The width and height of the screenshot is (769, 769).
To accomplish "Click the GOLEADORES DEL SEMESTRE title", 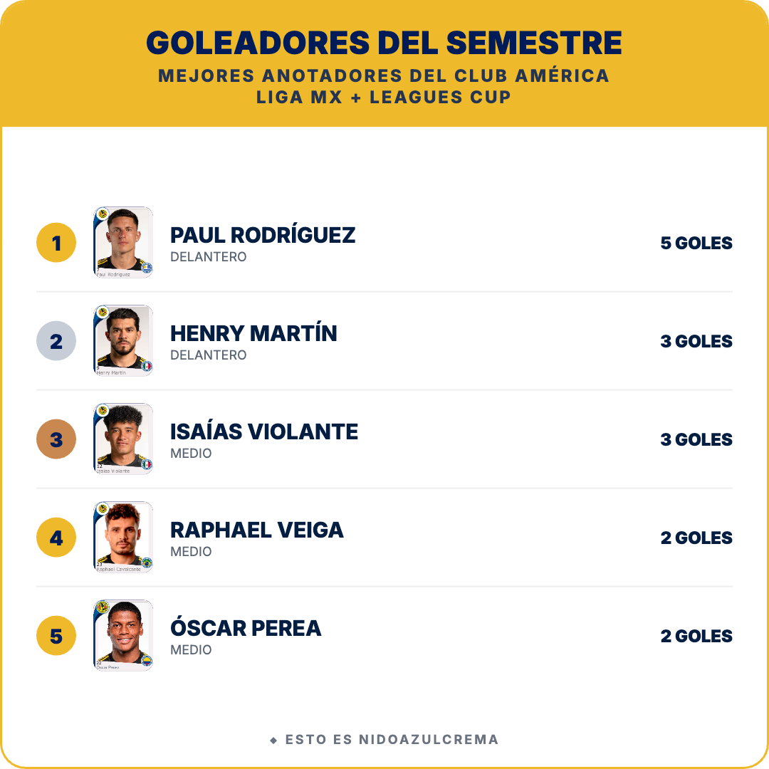I will [384, 43].
